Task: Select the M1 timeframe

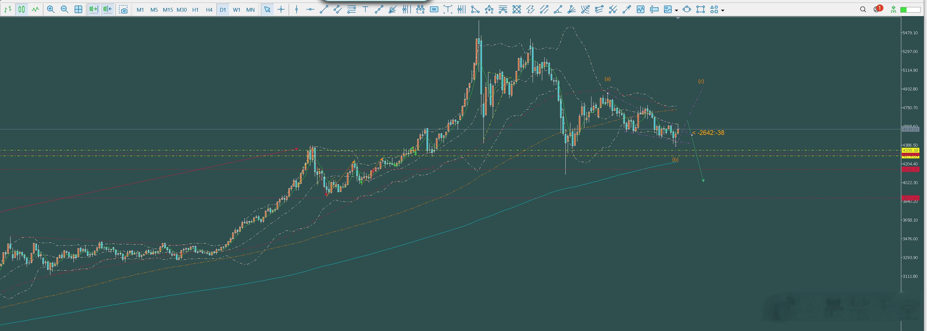Action: tap(140, 10)
